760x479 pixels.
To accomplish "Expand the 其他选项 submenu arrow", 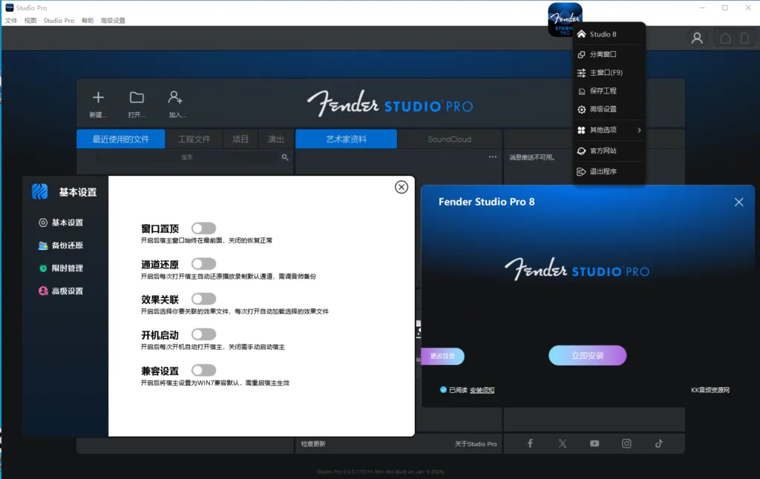I will coord(639,130).
